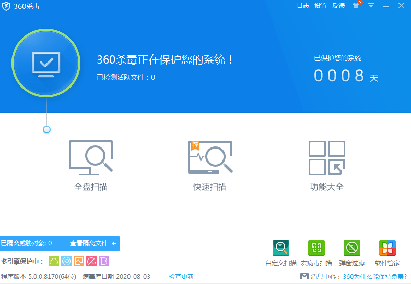Expand the title bar dropdown triangle menu
The width and height of the screenshot is (411, 284).
[371, 6]
